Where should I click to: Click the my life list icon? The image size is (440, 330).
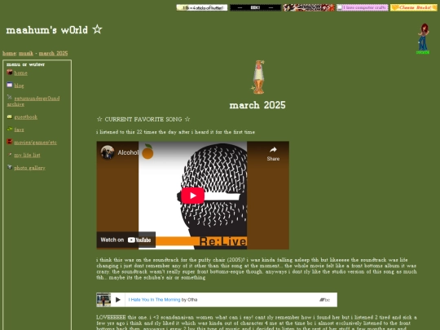[x=10, y=155]
